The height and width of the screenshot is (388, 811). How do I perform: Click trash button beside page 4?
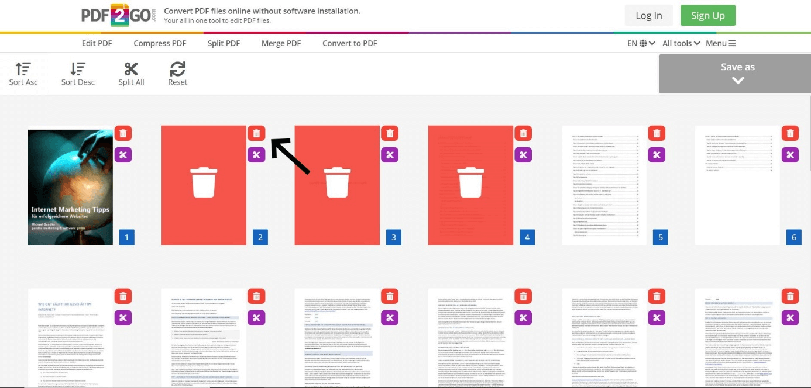click(x=523, y=133)
